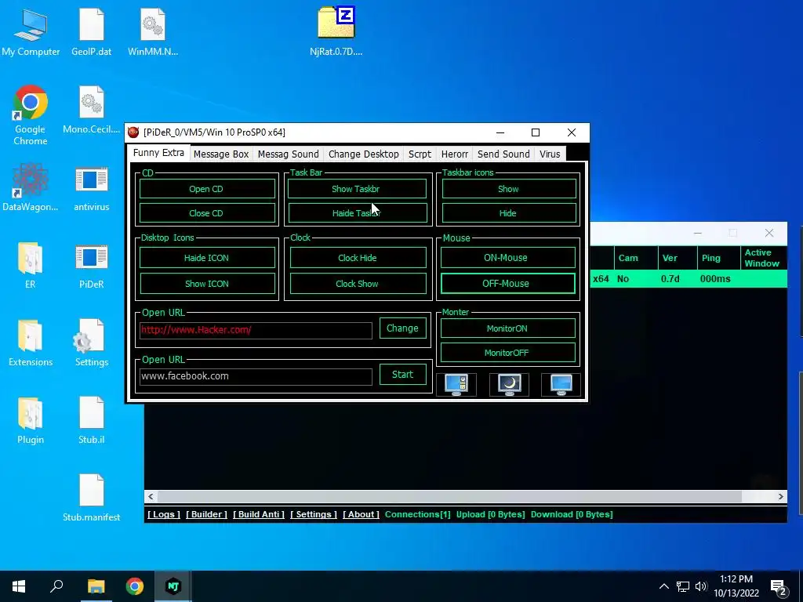
Task: Open the My Computer desktop icon
Action: coord(31,32)
